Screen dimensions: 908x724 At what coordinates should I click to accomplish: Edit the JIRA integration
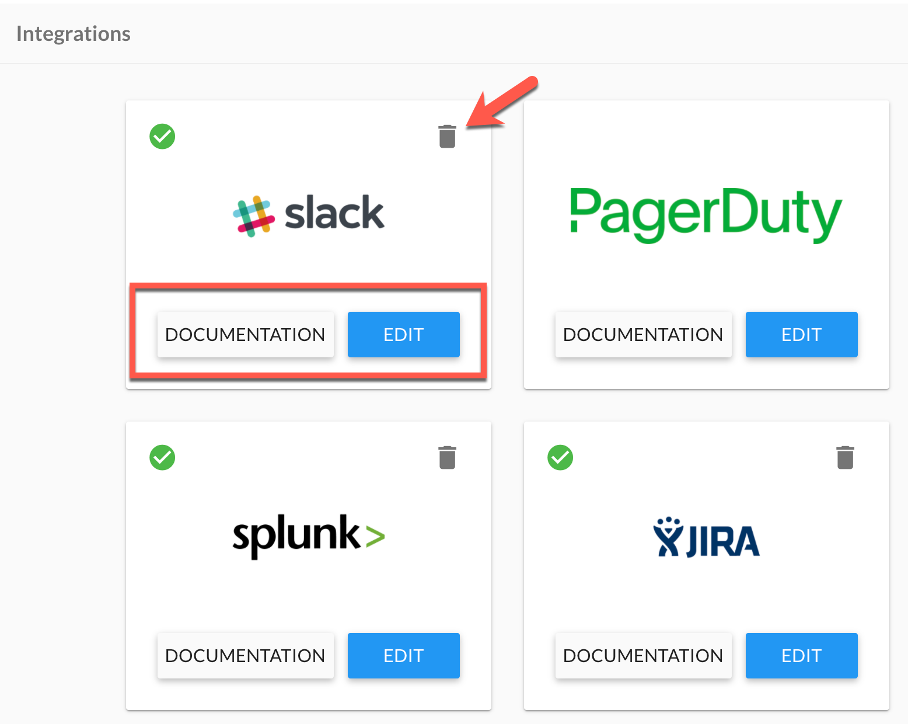[802, 656]
